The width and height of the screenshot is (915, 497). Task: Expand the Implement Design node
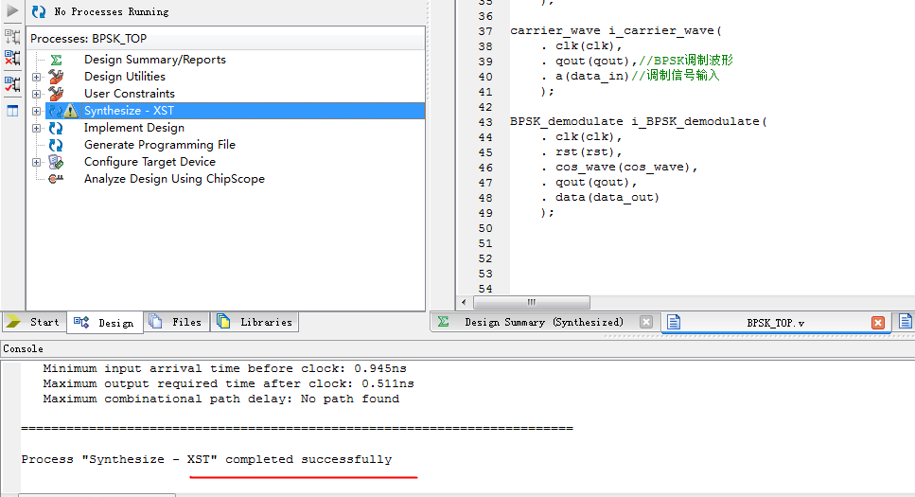tap(36, 128)
